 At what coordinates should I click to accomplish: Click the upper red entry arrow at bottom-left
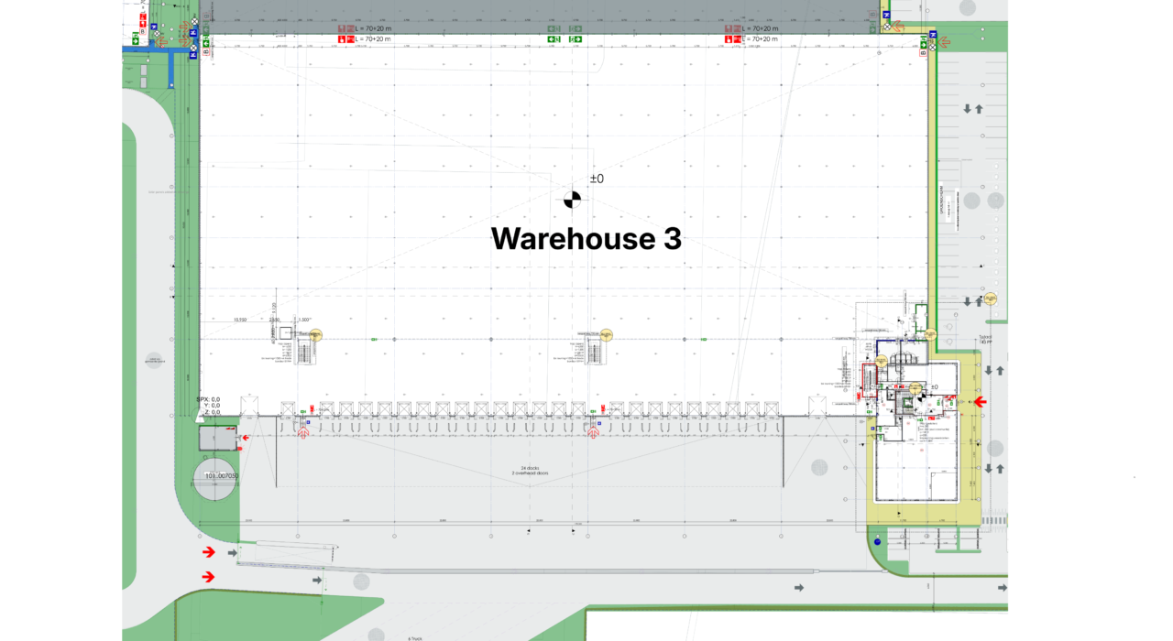point(209,552)
